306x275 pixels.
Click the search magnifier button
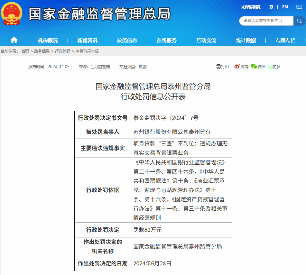tap(299, 21)
